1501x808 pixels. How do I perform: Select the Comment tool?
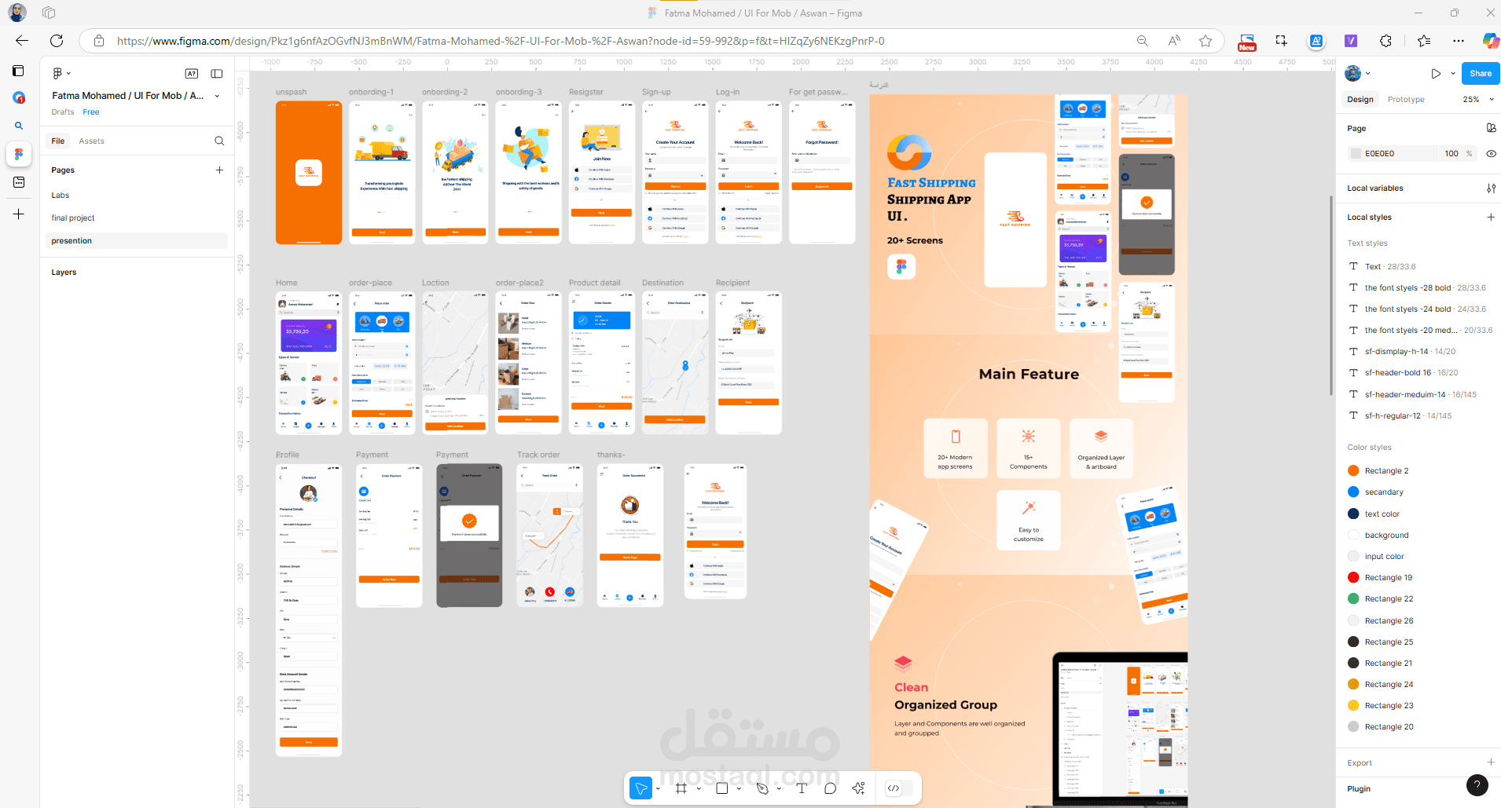830,788
